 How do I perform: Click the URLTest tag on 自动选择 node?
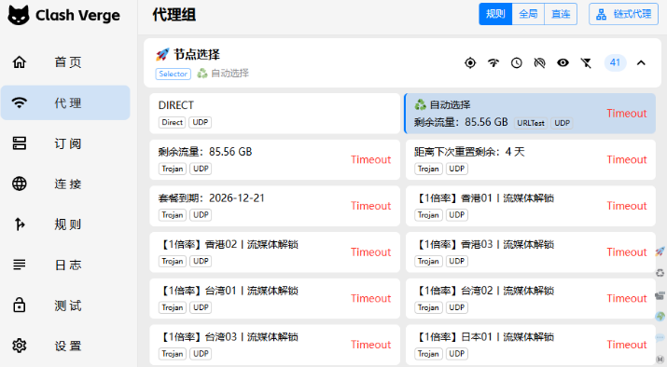pos(531,123)
